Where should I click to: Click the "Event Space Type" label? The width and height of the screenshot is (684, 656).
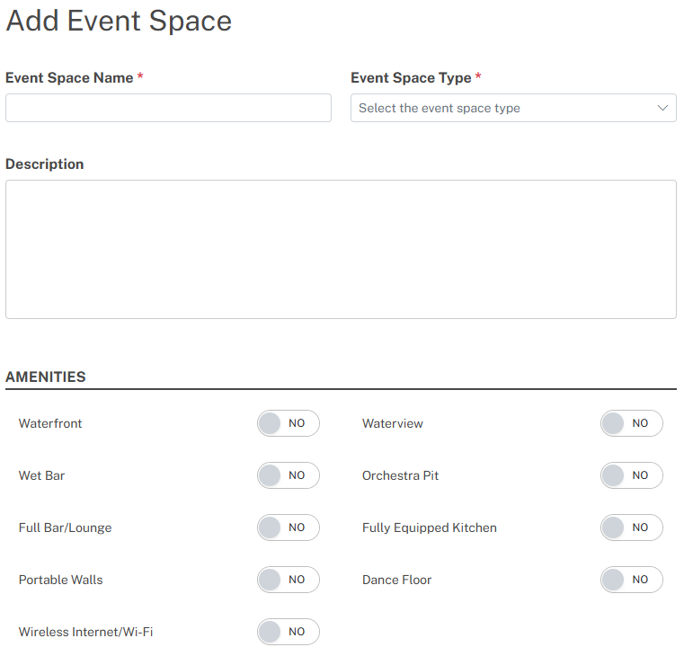coord(411,77)
